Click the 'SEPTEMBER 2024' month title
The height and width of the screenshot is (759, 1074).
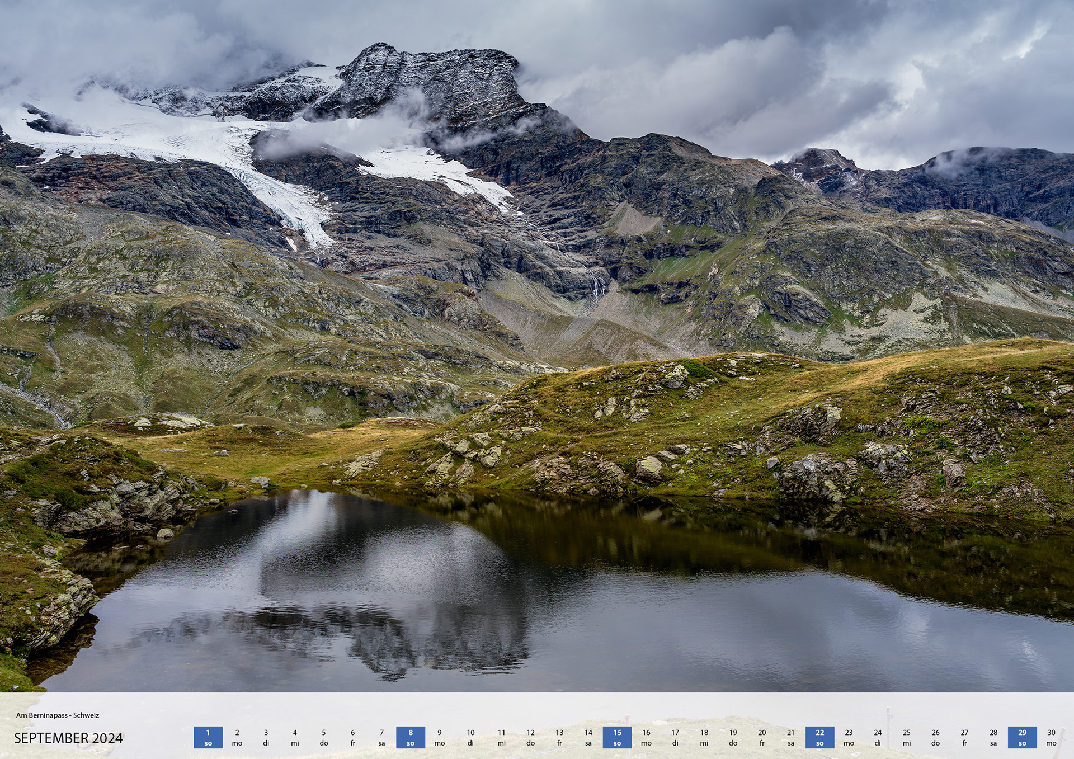(68, 738)
